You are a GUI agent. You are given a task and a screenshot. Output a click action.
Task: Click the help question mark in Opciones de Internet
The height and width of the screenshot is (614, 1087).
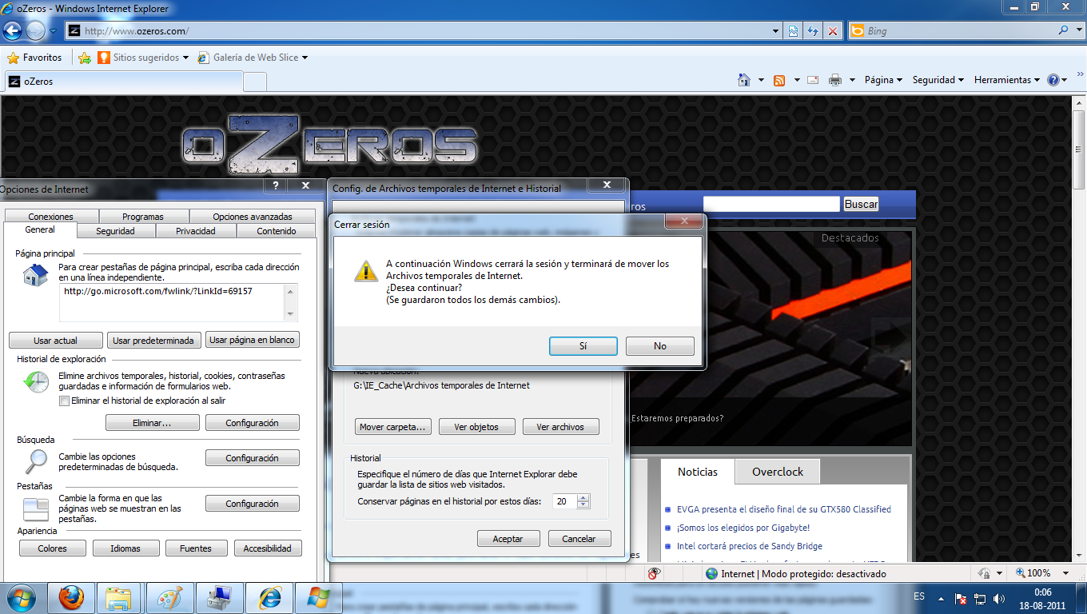[x=276, y=185]
